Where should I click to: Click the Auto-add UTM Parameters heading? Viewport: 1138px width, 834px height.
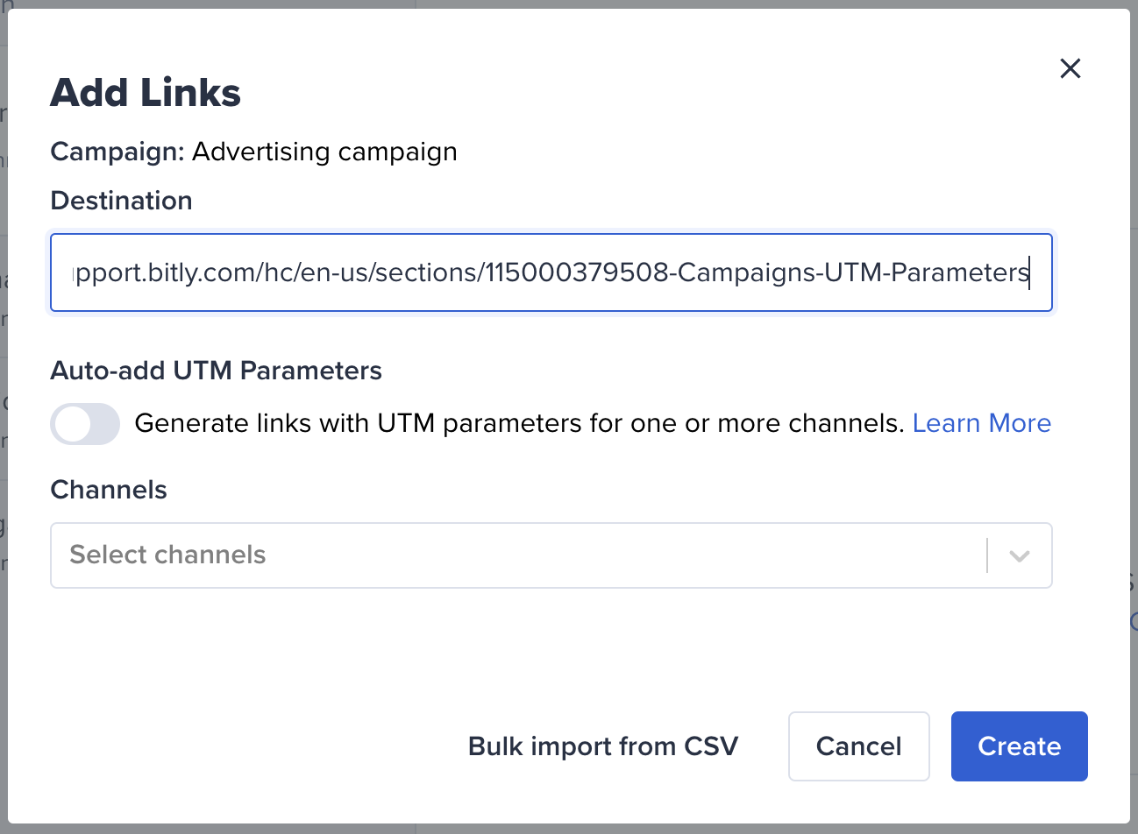click(x=216, y=371)
